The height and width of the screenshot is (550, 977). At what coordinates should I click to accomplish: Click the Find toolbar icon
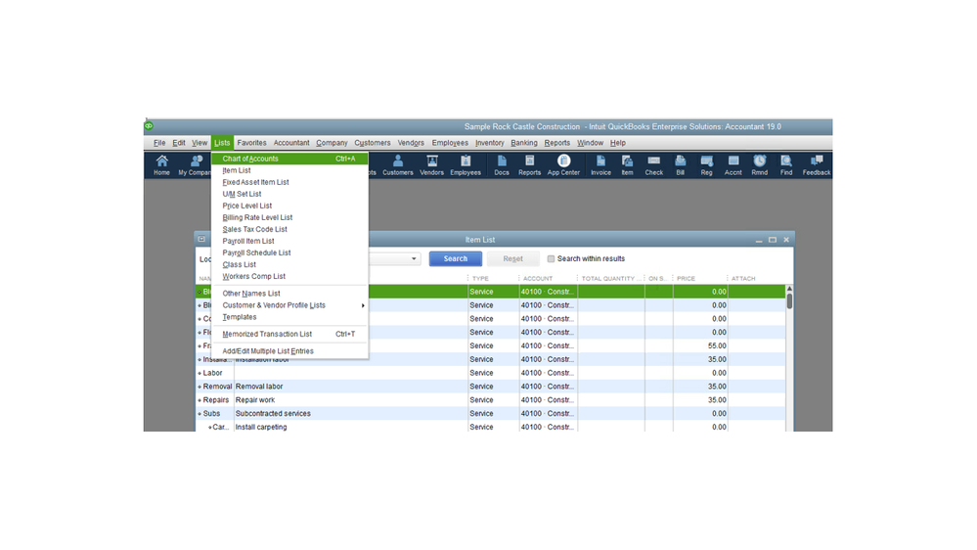[x=786, y=165]
